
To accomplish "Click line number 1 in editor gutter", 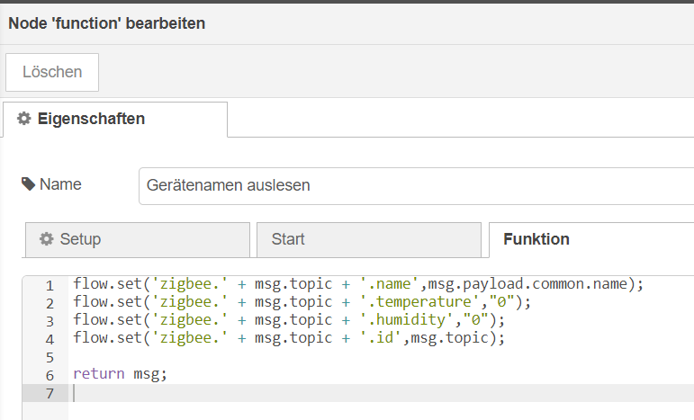I will click(50, 285).
